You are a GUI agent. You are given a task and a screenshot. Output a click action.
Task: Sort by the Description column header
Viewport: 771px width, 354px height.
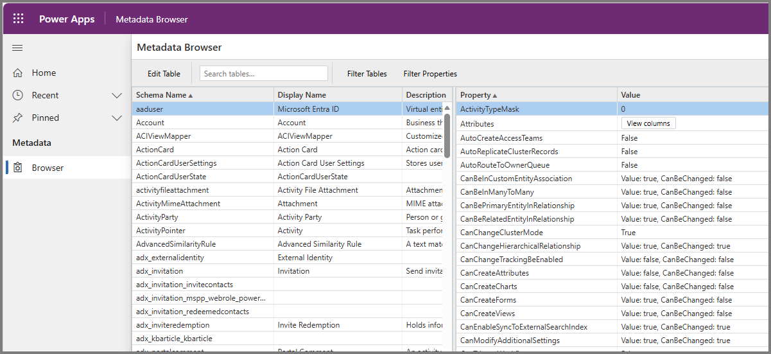426,95
